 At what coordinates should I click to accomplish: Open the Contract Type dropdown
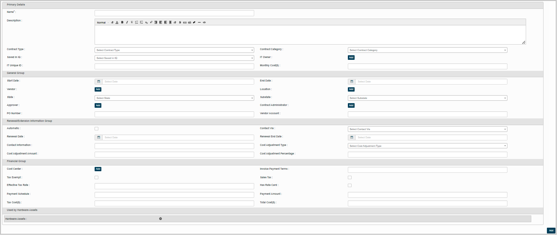coord(174,50)
